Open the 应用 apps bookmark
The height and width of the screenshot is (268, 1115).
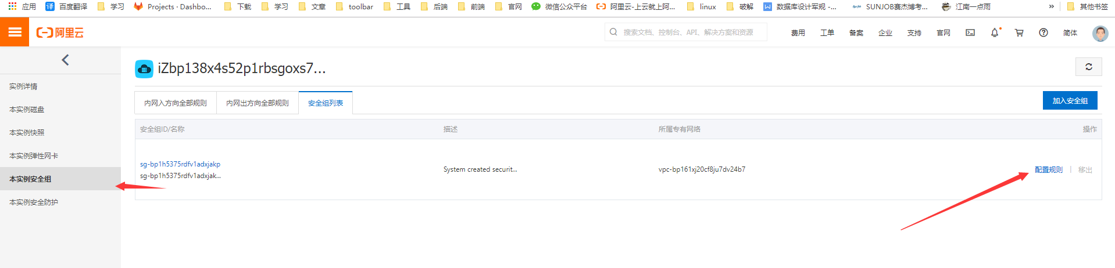coord(22,6)
